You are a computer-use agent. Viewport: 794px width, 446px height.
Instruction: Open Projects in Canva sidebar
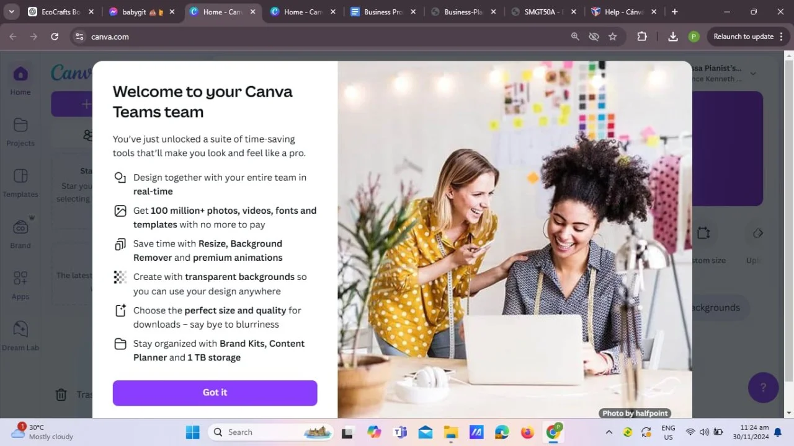(x=20, y=132)
